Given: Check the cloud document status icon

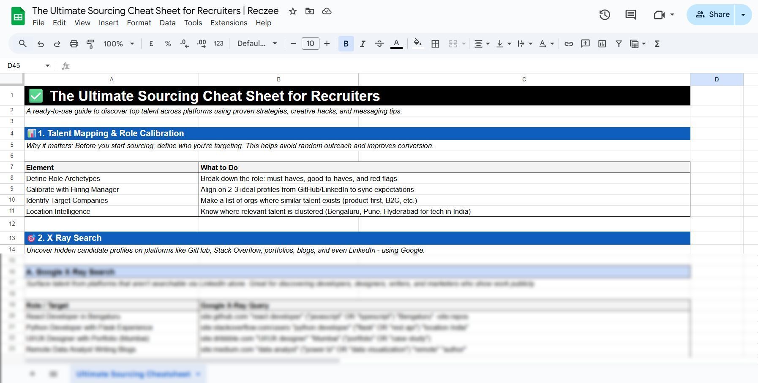Looking at the screenshot, I should click(x=327, y=11).
